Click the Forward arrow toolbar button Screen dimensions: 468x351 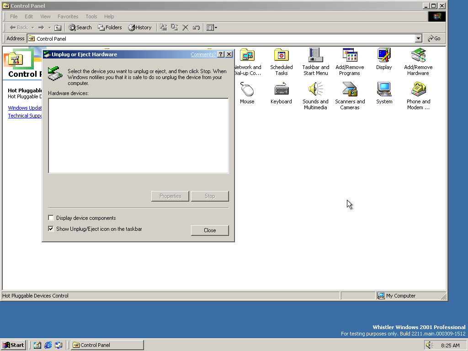(41, 27)
